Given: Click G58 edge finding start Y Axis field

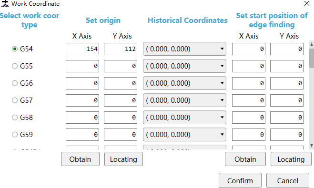Looking at the screenshot, I should click(x=287, y=118).
